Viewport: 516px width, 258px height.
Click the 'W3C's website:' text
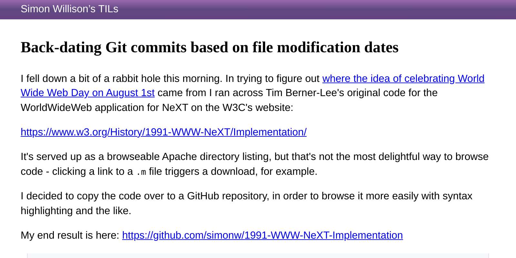(x=258, y=108)
